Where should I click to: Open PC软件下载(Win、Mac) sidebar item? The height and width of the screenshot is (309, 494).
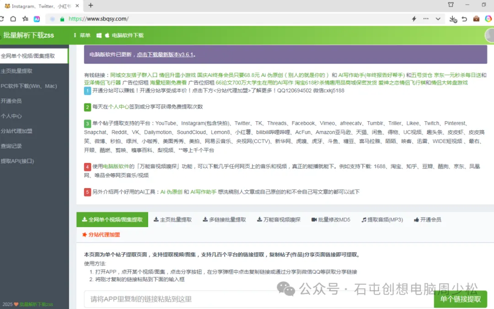[x=34, y=86]
